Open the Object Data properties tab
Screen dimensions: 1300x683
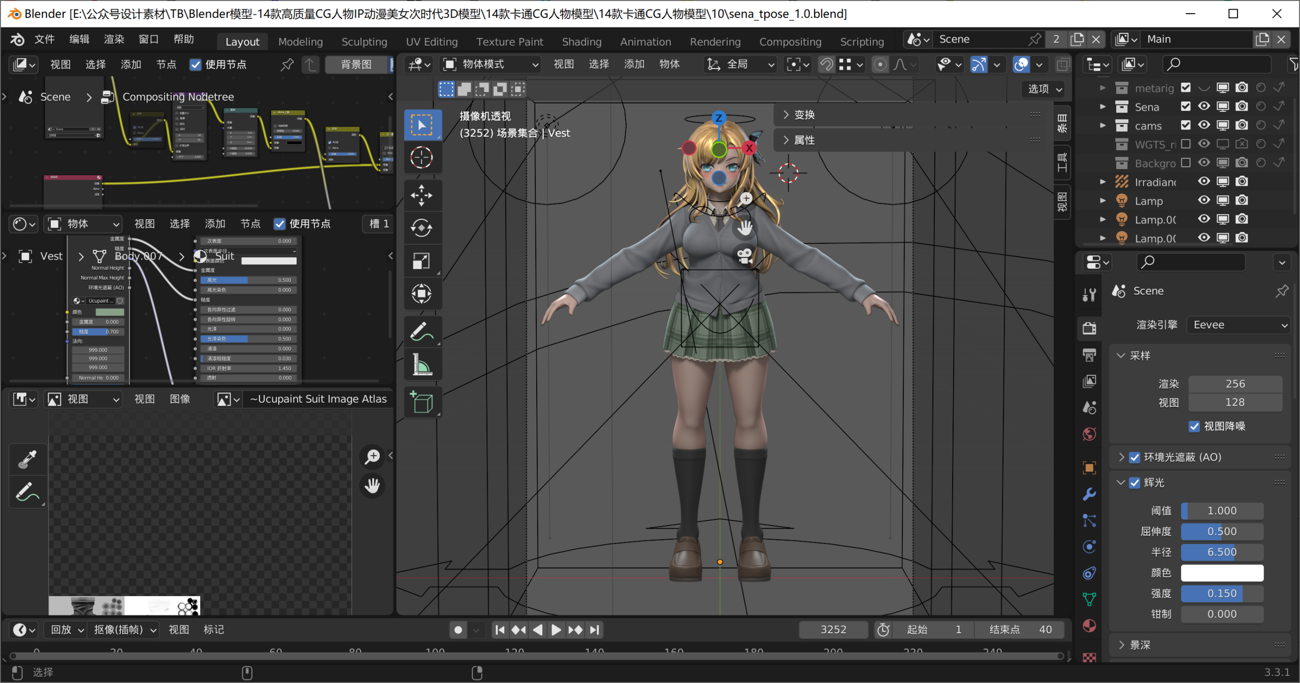click(x=1089, y=599)
